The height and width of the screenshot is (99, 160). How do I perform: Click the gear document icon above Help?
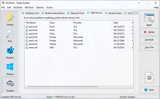(x=149, y=77)
